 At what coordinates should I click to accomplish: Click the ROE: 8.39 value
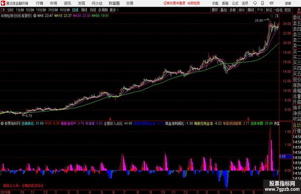(x=52, y=123)
